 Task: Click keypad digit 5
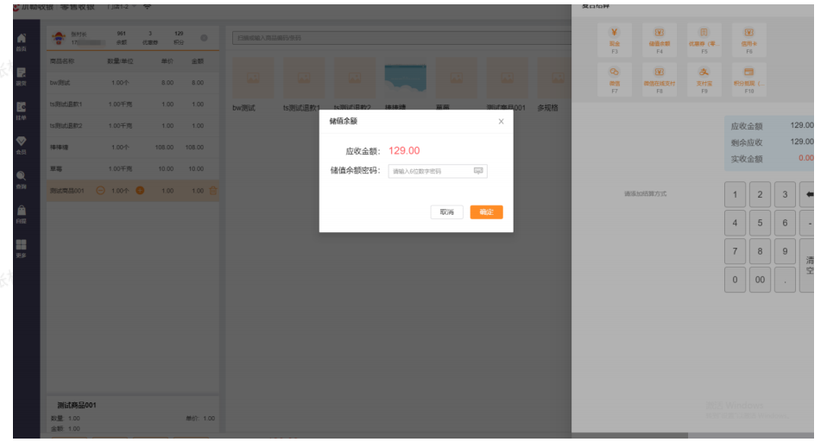point(760,223)
